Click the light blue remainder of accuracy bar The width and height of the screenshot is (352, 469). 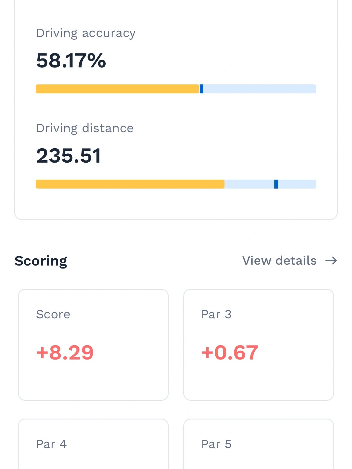tap(260, 89)
